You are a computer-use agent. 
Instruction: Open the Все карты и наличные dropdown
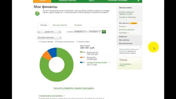click(x=49, y=37)
